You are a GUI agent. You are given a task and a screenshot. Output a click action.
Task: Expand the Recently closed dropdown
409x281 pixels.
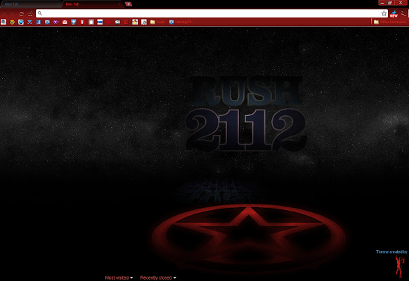[158, 278]
